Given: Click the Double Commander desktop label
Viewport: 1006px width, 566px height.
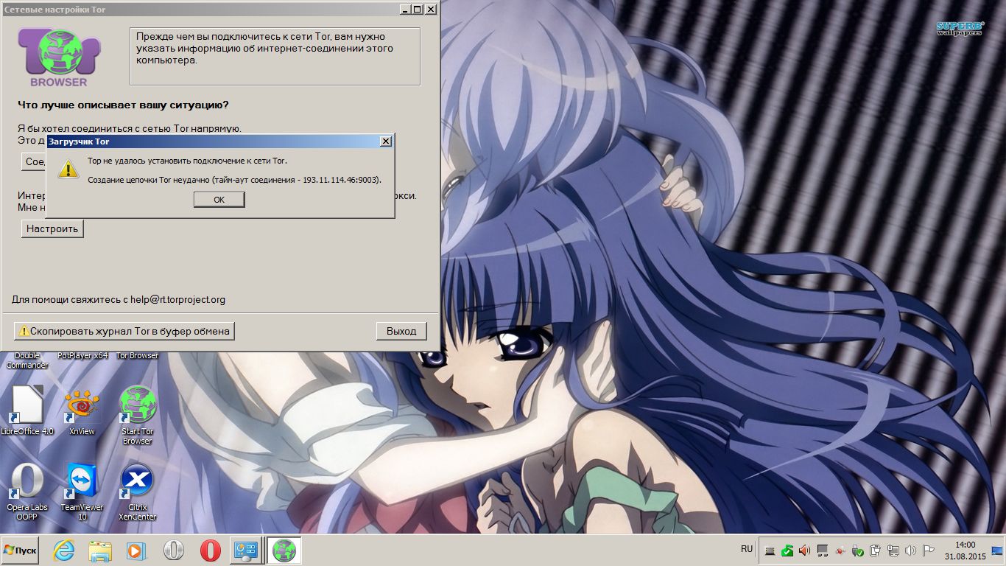Looking at the screenshot, I should coord(27,360).
